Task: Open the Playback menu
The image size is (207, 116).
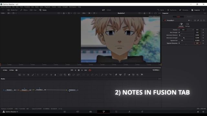Action: coord(48,7)
